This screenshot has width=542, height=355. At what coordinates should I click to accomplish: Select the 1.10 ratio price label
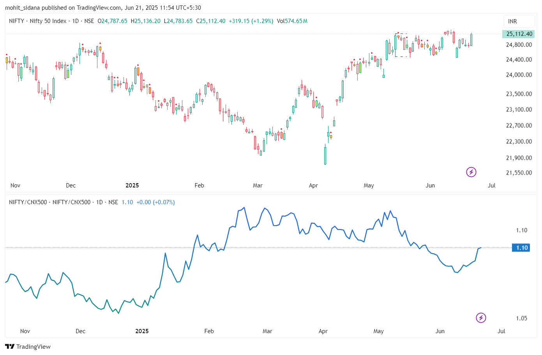521,248
